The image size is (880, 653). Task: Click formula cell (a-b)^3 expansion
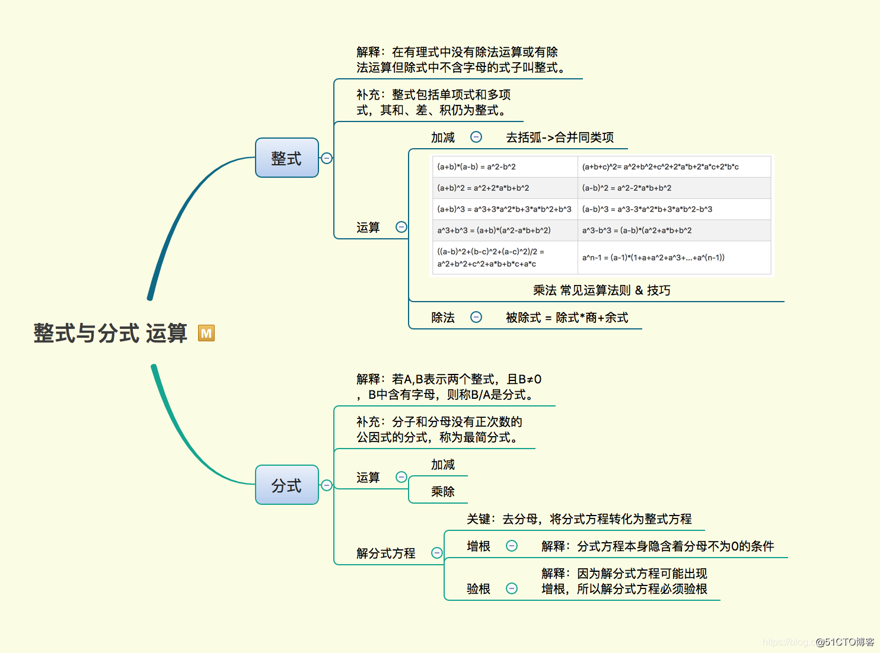[x=674, y=209]
